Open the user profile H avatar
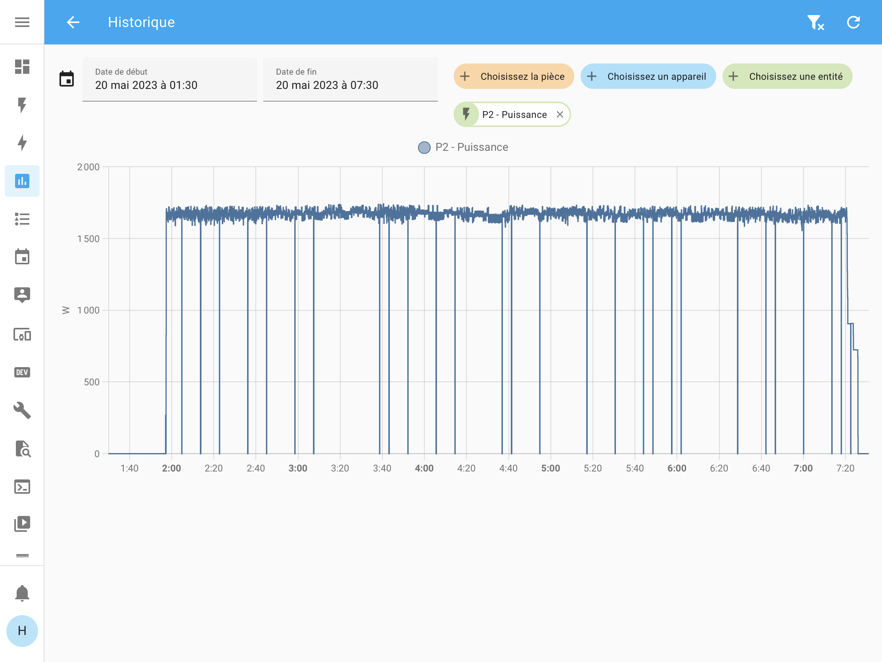Screen dimensions: 882x662 (x=22, y=631)
